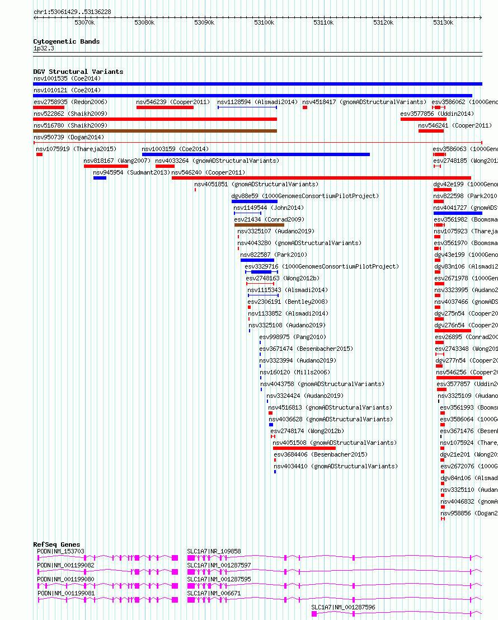Click nsv4516813 gnomADStructuralVariants label
This screenshot has height=620, width=498.
point(330,408)
